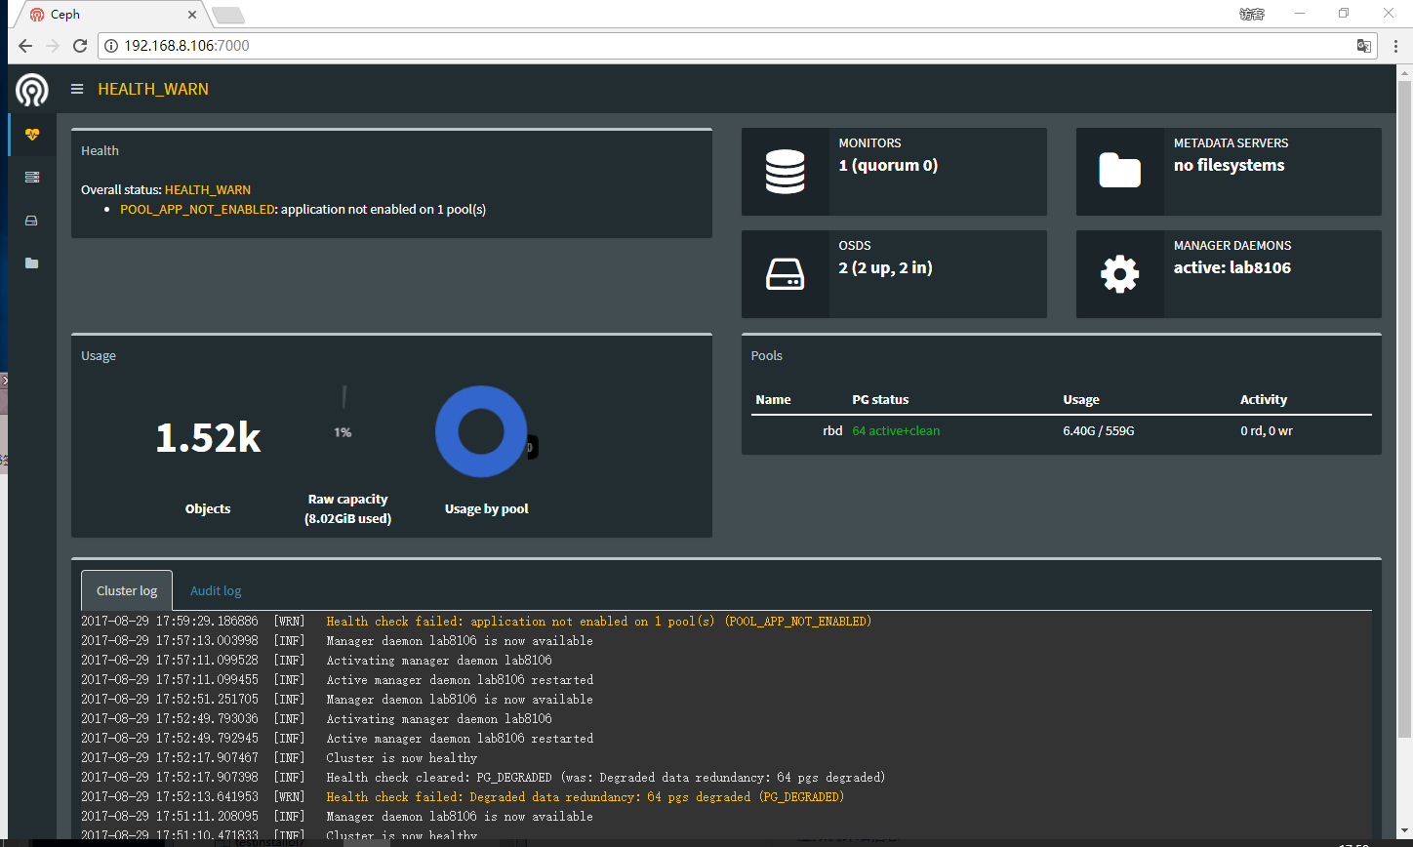
Task: Open the Chrome three-dot menu
Action: (x=1395, y=46)
